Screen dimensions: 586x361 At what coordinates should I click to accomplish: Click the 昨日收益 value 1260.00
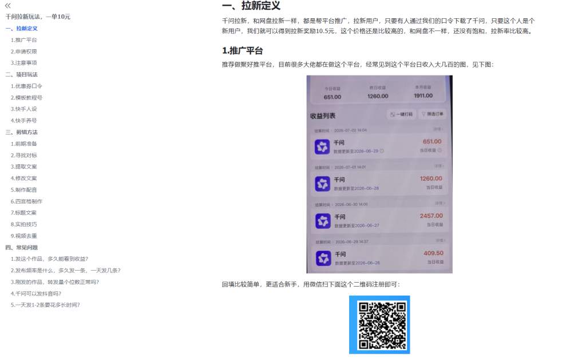coord(378,97)
